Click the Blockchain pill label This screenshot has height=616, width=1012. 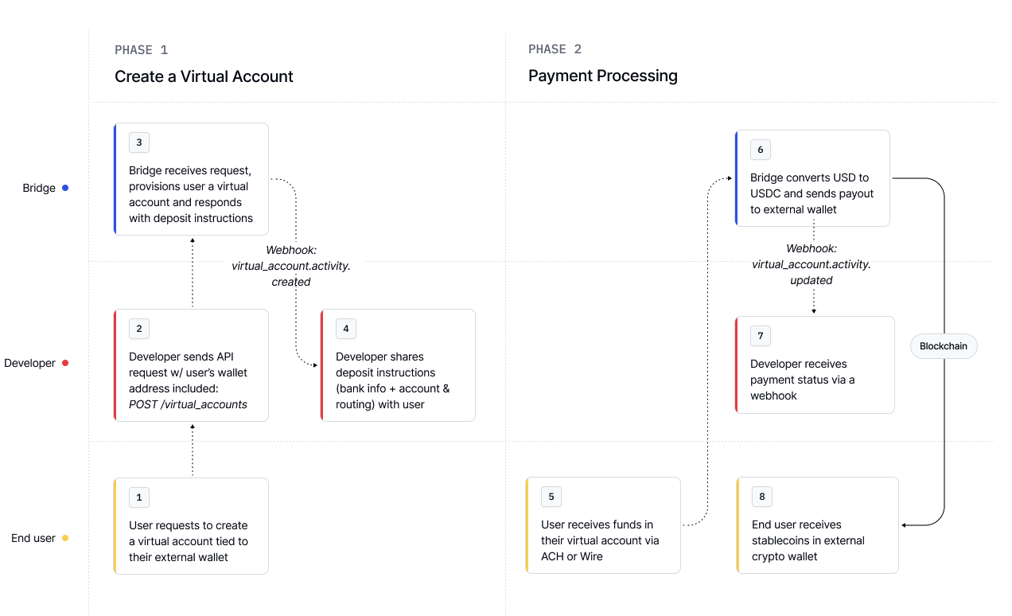tap(944, 346)
